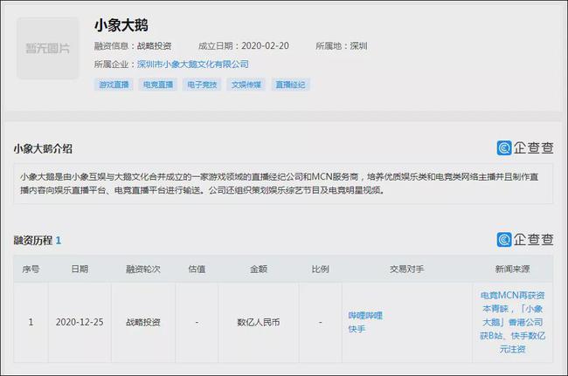Click the 序号 column header
The height and width of the screenshot is (376, 568).
coord(31,269)
